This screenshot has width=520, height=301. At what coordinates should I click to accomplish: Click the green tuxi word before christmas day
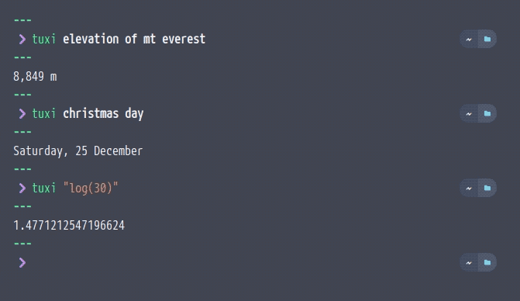(43, 114)
